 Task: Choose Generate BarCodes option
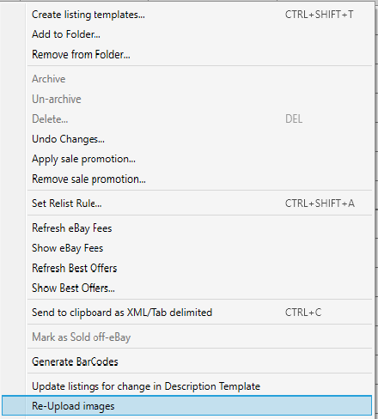pyautogui.click(x=186, y=361)
